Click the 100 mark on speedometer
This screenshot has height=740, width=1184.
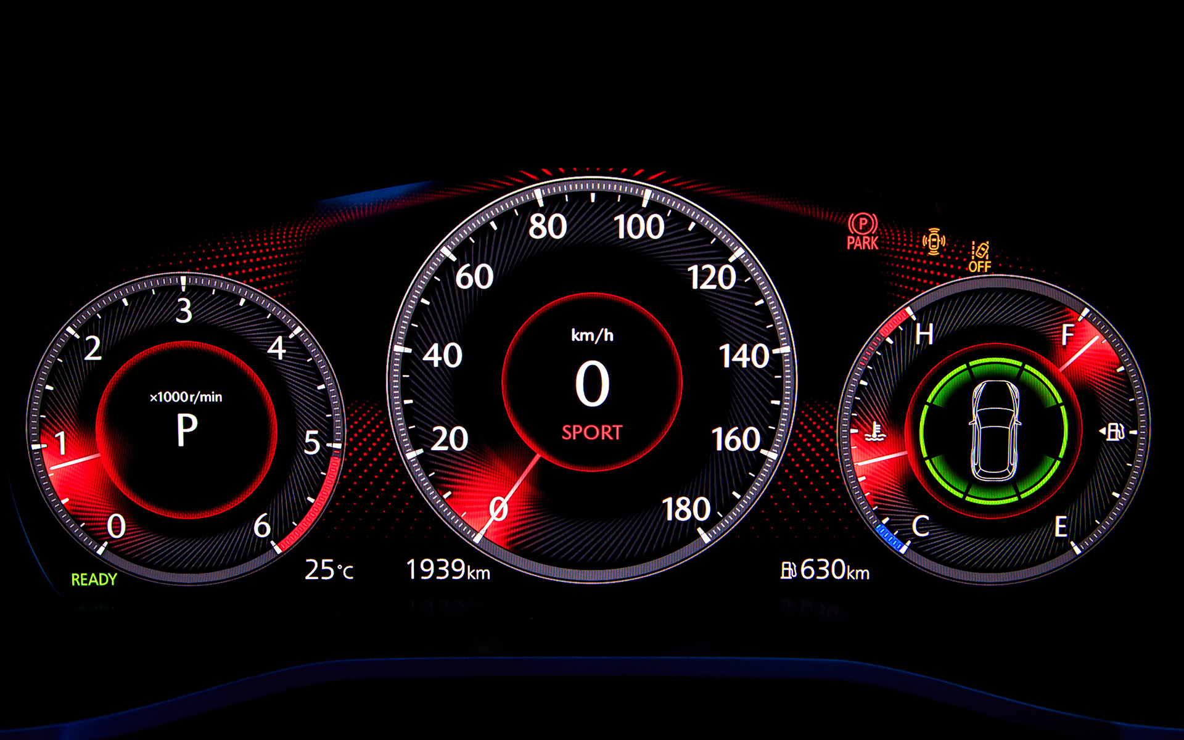[639, 227]
